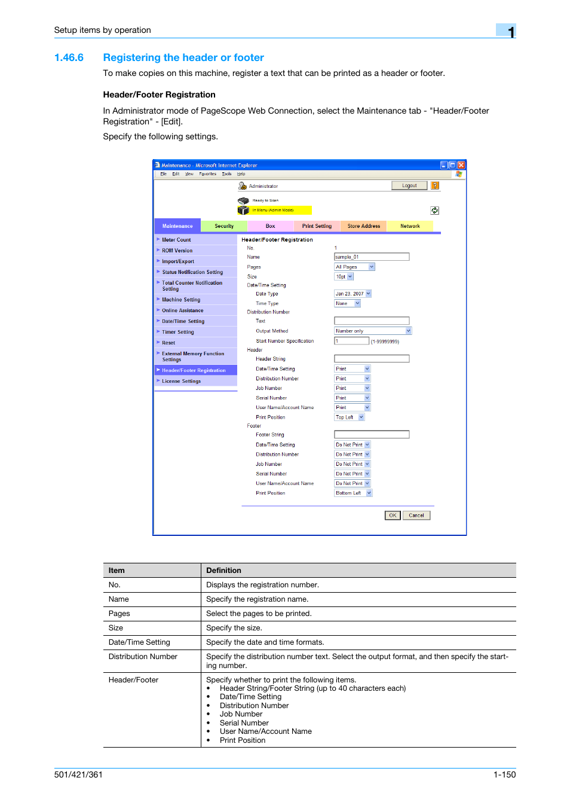Image resolution: width=570 pixels, height=808 pixels.
Task: Switch to the Security tab
Action: click(224, 226)
